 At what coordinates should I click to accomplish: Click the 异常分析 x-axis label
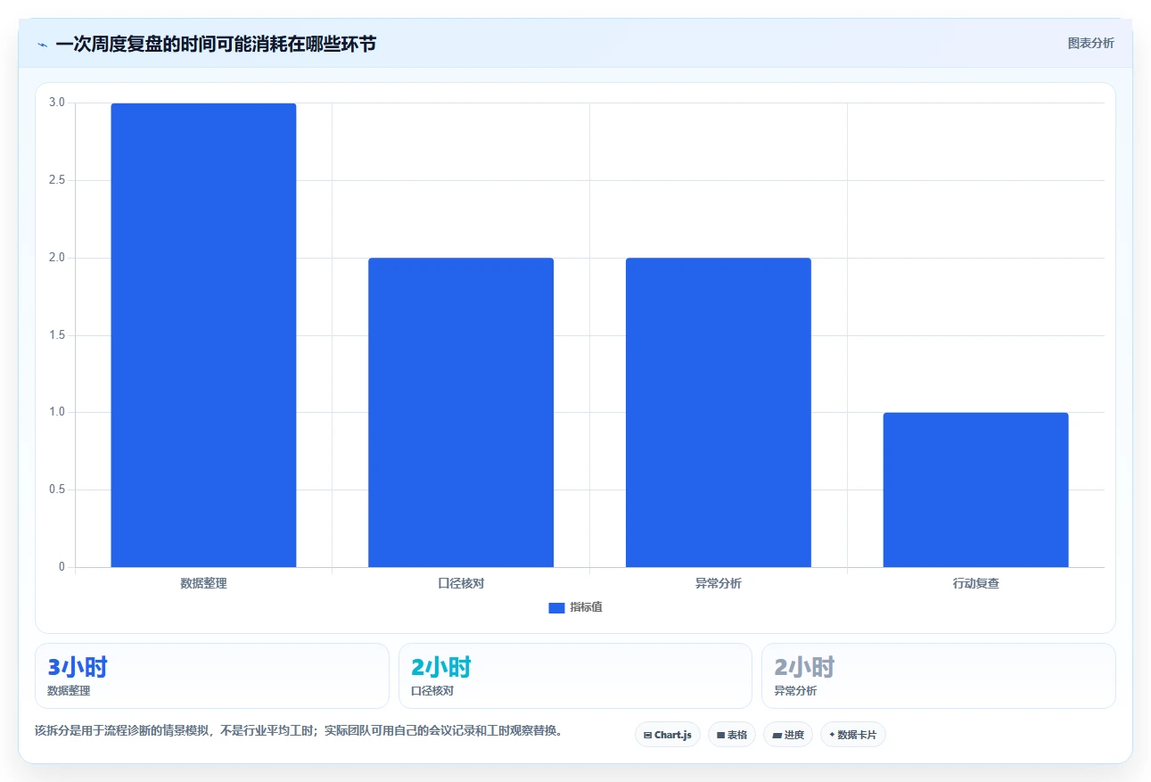click(x=719, y=584)
